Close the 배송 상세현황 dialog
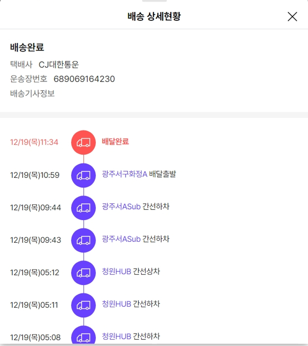This screenshot has height=346, width=308. point(292,17)
